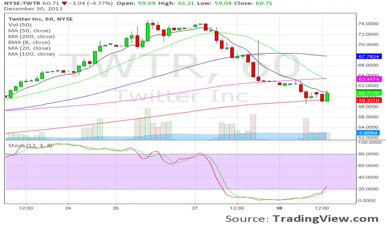
Task: Open the TradingView.com source link
Action: point(326,218)
